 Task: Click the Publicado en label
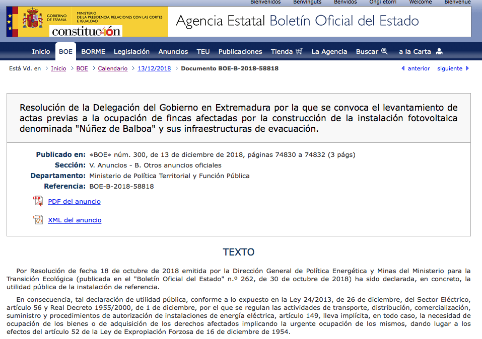click(x=61, y=154)
